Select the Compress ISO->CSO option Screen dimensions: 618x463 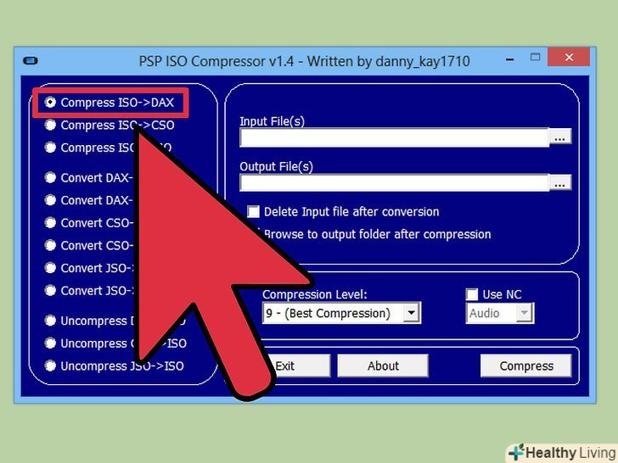pos(50,125)
